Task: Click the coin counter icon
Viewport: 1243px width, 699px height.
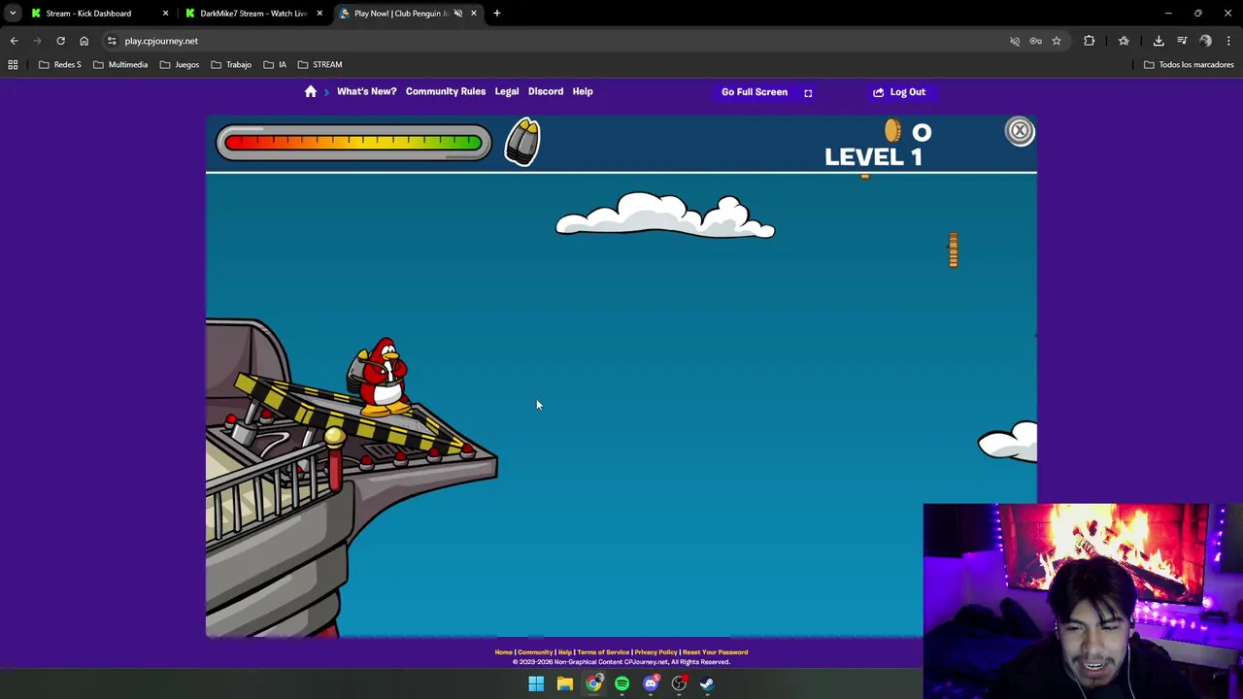Action: [892, 131]
